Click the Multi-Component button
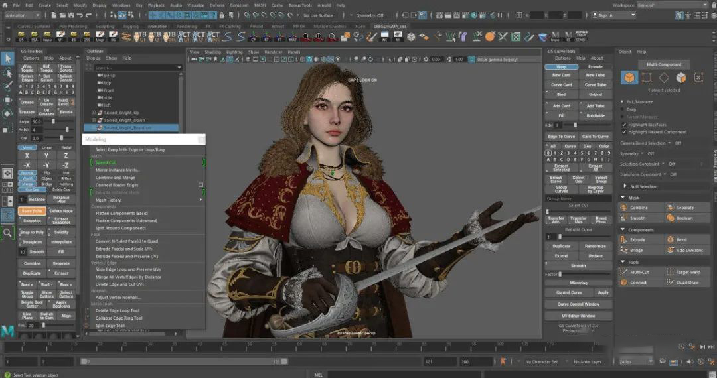The width and height of the screenshot is (717, 378). (663, 64)
